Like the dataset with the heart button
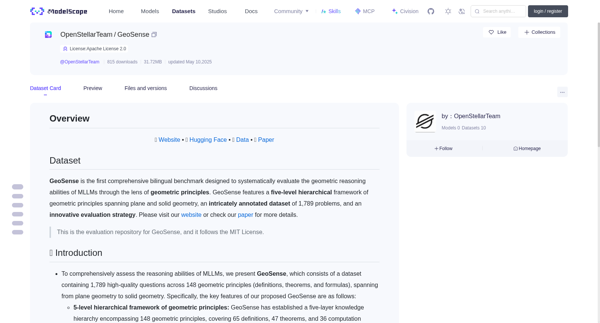This screenshot has height=323, width=600. pyautogui.click(x=497, y=32)
